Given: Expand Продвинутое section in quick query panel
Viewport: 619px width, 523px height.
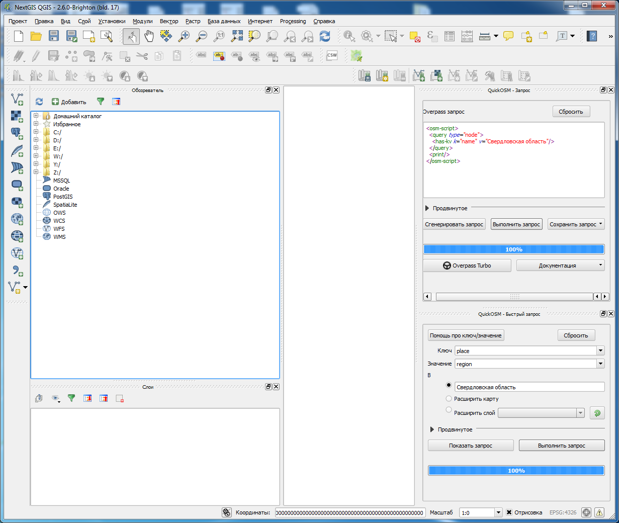Looking at the screenshot, I should [432, 429].
